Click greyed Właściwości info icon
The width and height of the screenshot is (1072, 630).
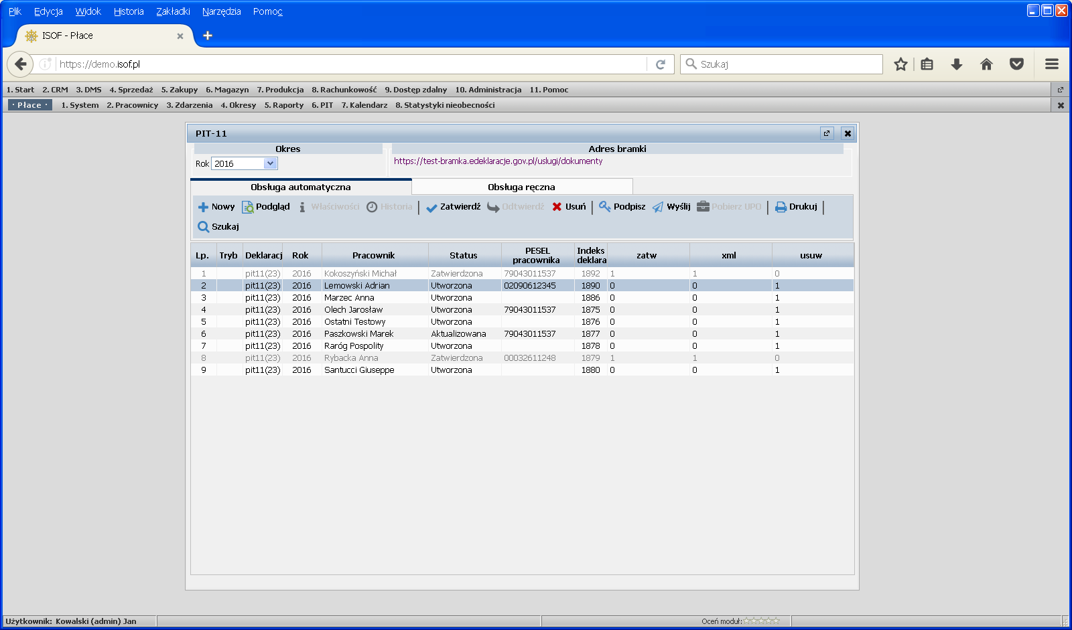tap(302, 207)
